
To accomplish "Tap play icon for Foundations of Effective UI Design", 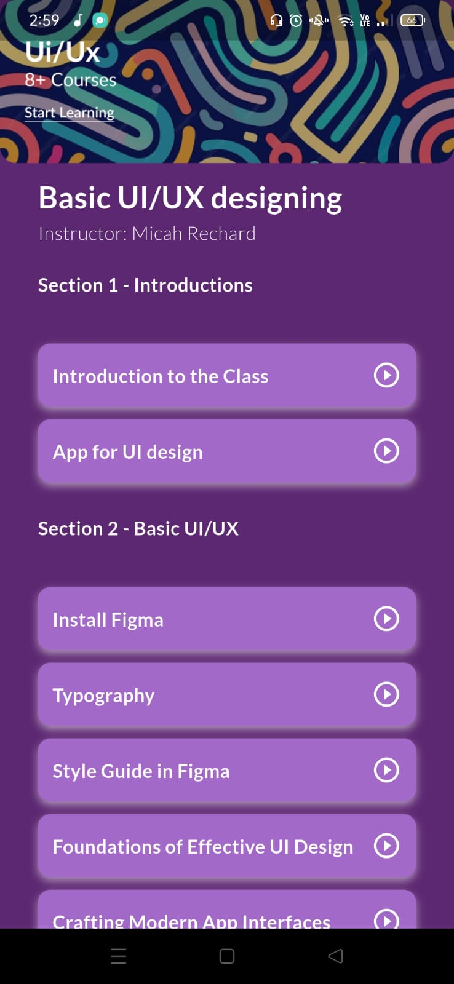I will 386,846.
